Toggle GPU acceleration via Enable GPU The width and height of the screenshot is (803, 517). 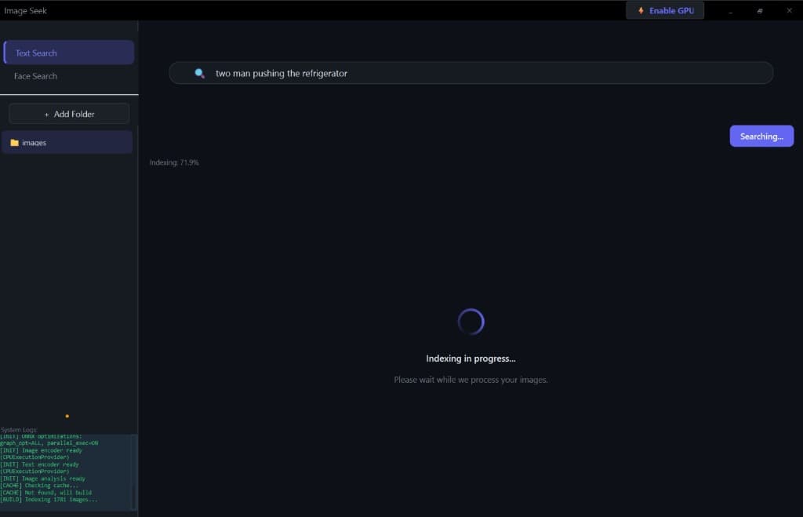click(665, 10)
